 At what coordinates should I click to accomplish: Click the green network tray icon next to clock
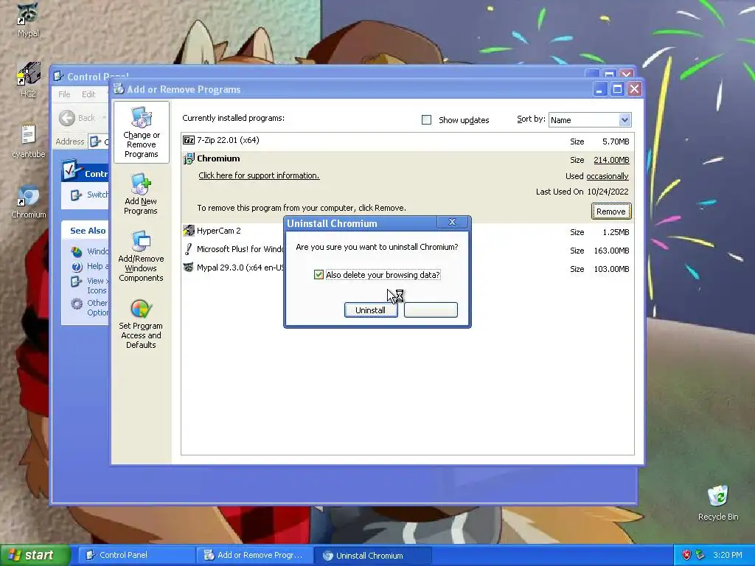pos(700,555)
